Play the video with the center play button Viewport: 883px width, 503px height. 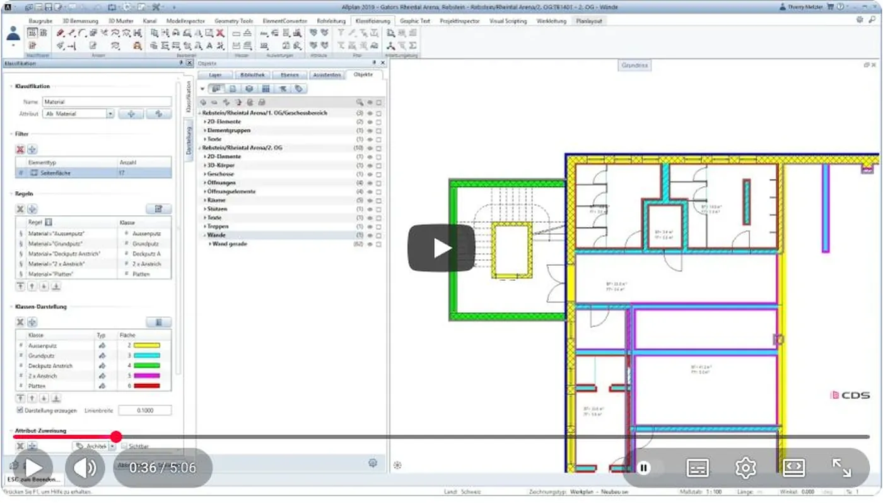pyautogui.click(x=441, y=248)
